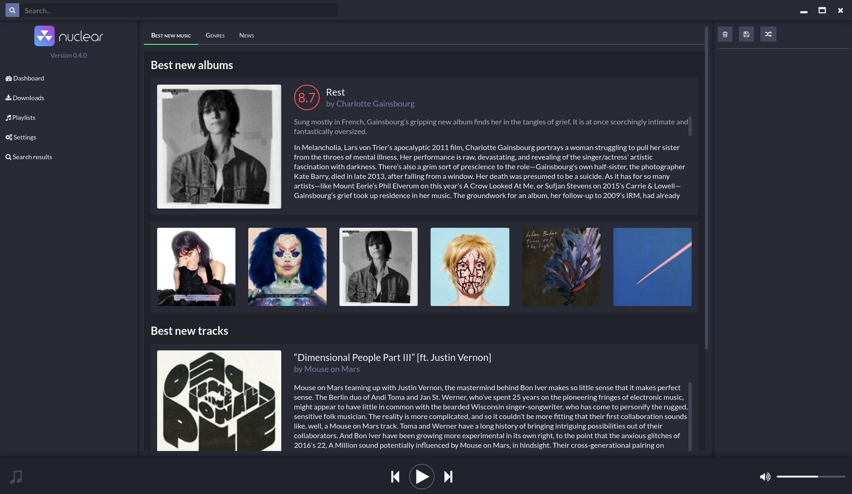Open the Downloads page
The image size is (852, 494).
(25, 98)
